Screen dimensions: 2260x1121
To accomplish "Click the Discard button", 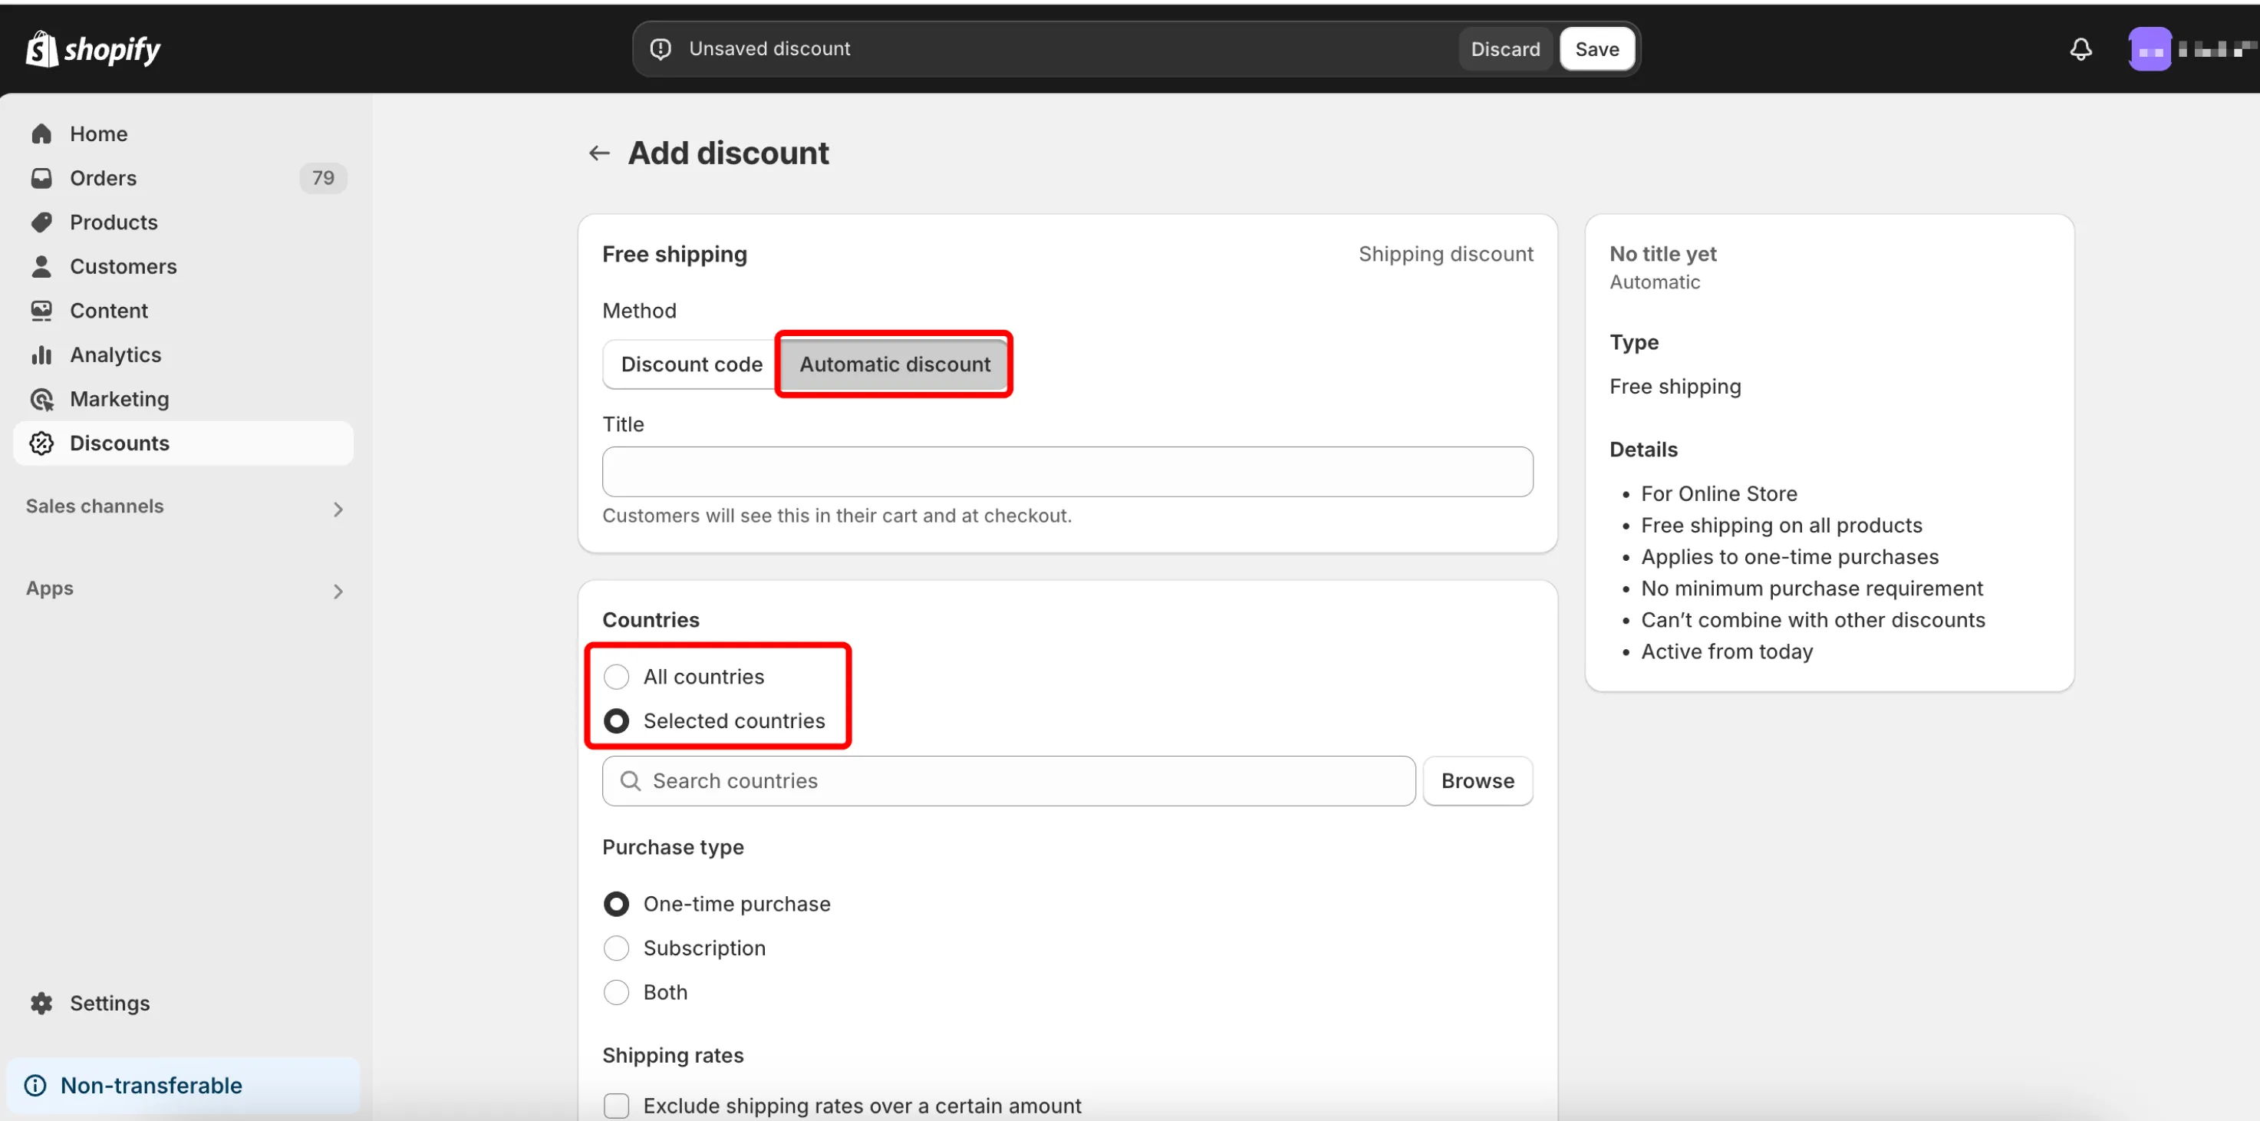I will [1504, 49].
